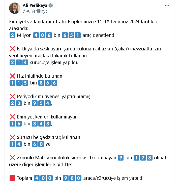
Task: Click the text 'araç denetlendi.'
Action: click(x=99, y=35)
